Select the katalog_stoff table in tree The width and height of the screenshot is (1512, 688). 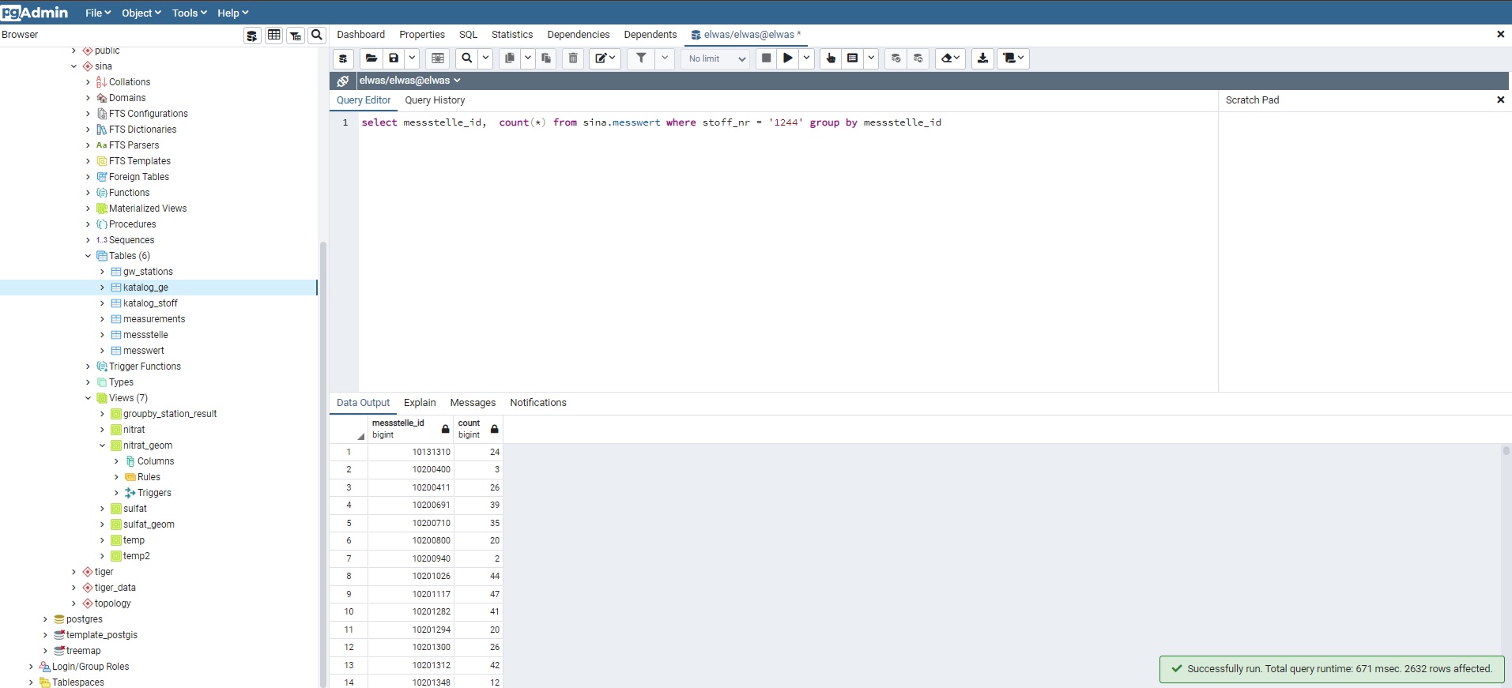tap(150, 303)
